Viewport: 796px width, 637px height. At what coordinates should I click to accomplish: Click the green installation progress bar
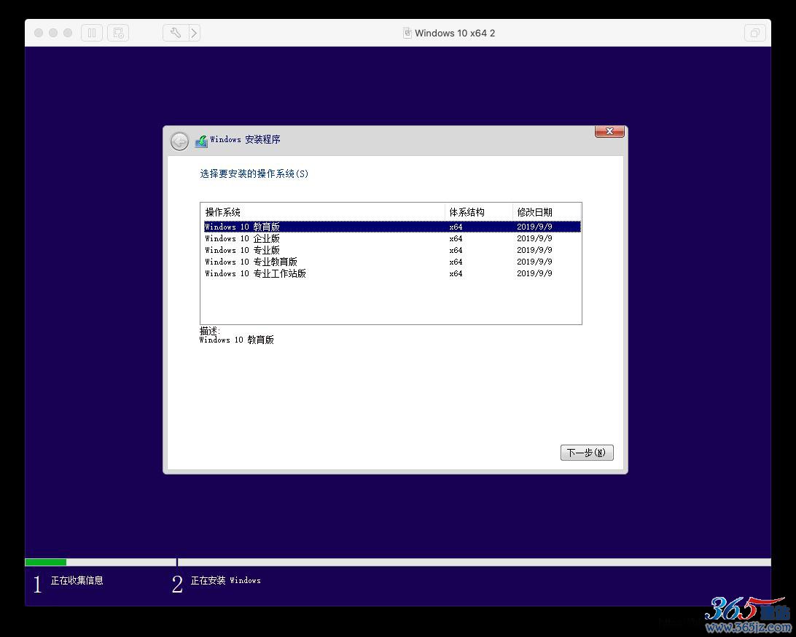click(46, 562)
